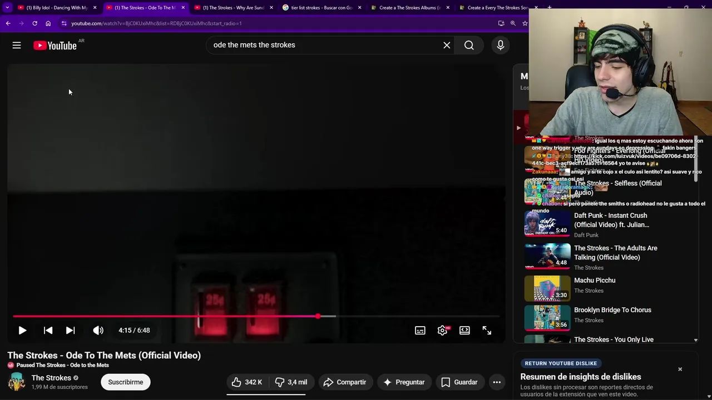Click the Resumen de insights de dislikes heading

coord(581,377)
